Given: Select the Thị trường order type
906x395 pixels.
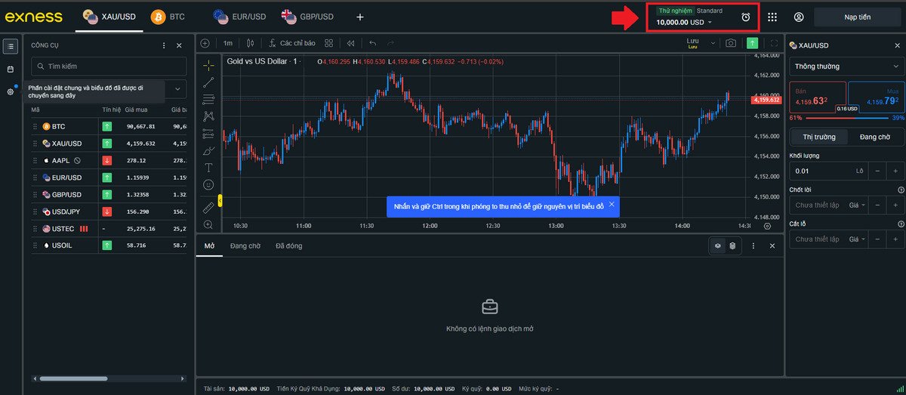Looking at the screenshot, I should click(x=819, y=137).
